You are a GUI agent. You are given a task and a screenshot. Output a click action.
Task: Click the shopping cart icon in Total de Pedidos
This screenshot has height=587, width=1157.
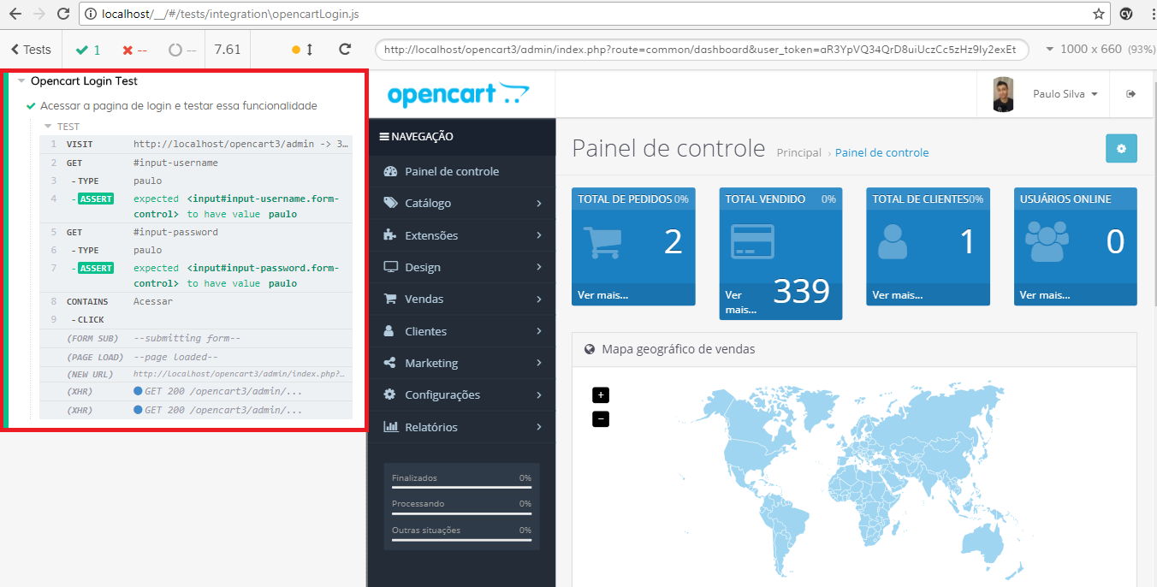602,243
